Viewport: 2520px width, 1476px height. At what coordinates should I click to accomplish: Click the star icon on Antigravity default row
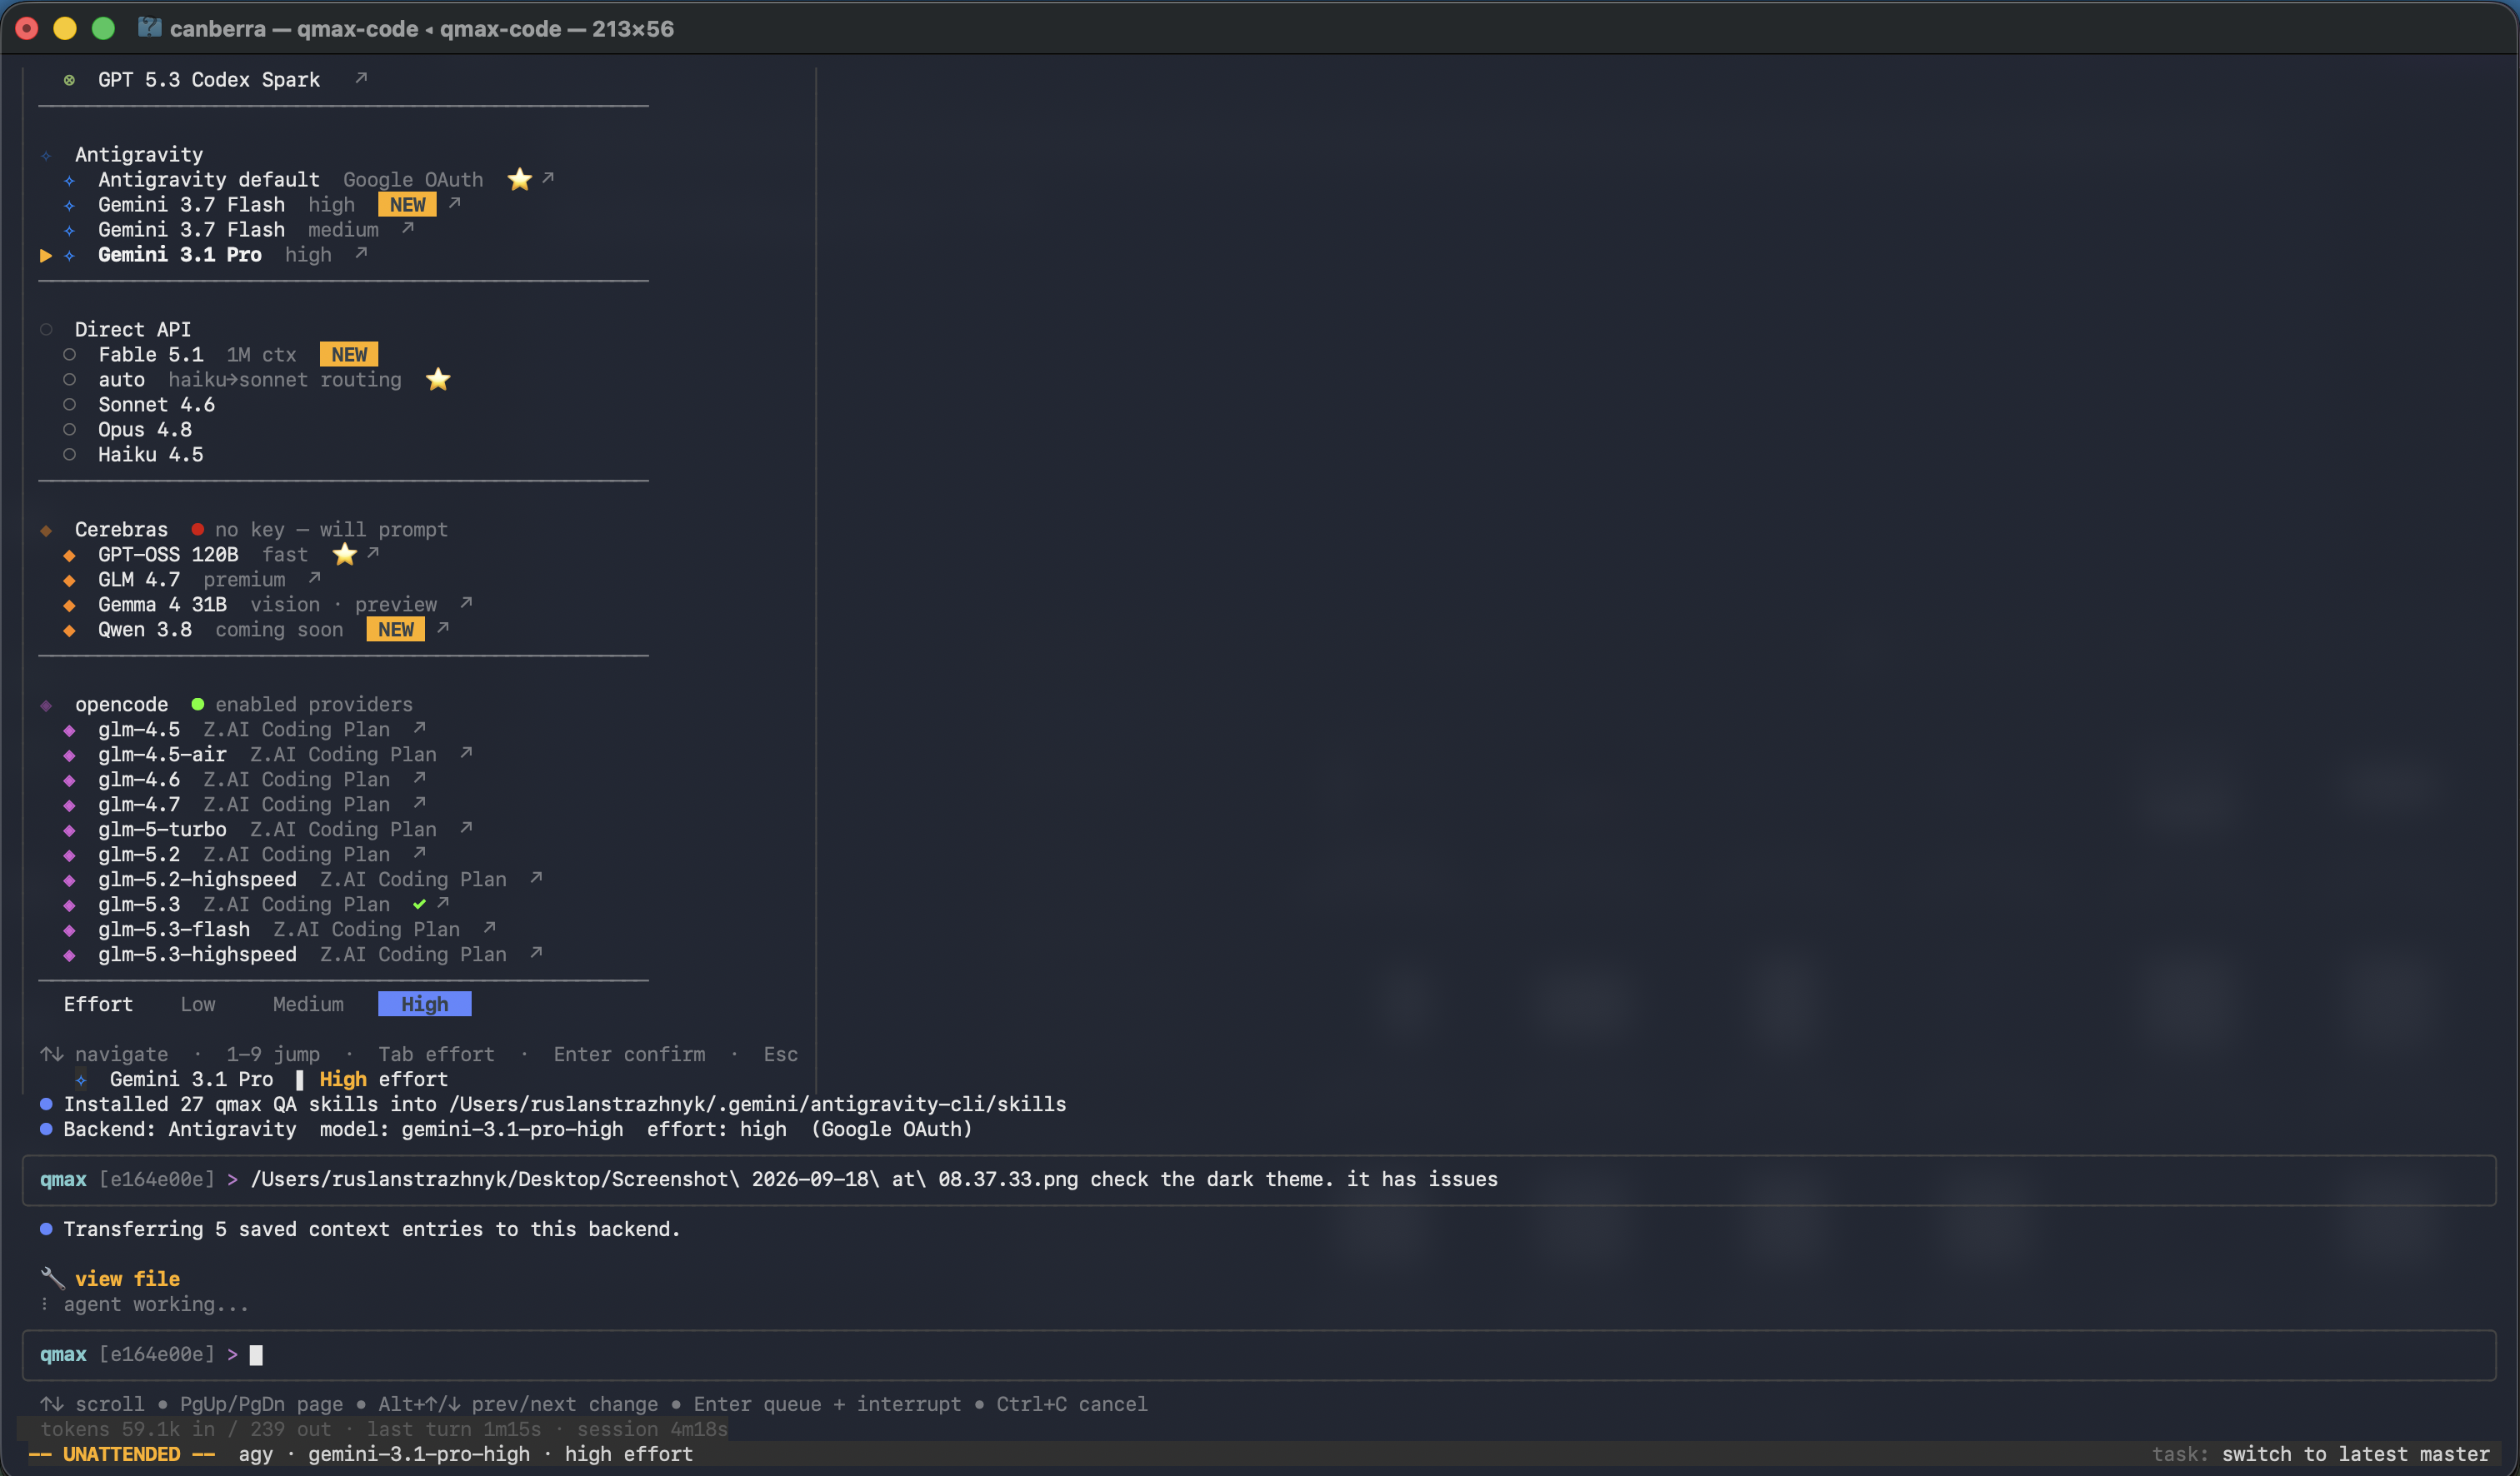tap(519, 179)
